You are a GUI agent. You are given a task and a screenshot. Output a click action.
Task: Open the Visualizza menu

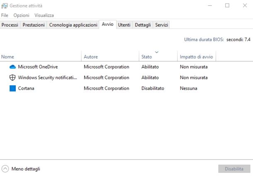[x=44, y=15]
